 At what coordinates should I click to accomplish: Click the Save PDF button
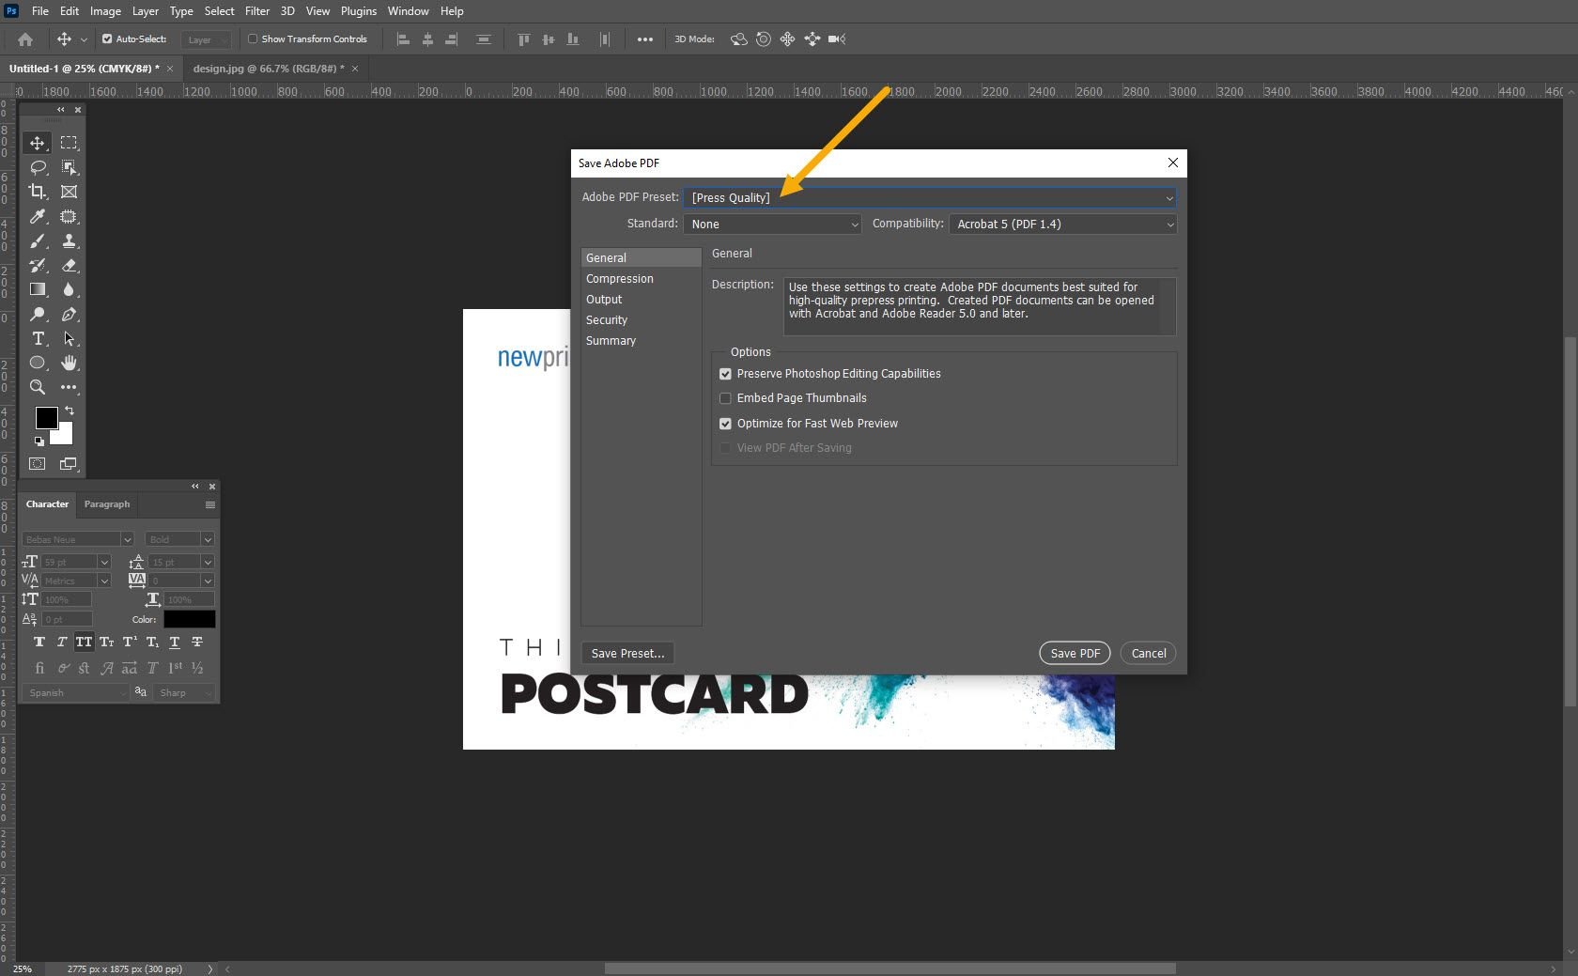point(1075,654)
